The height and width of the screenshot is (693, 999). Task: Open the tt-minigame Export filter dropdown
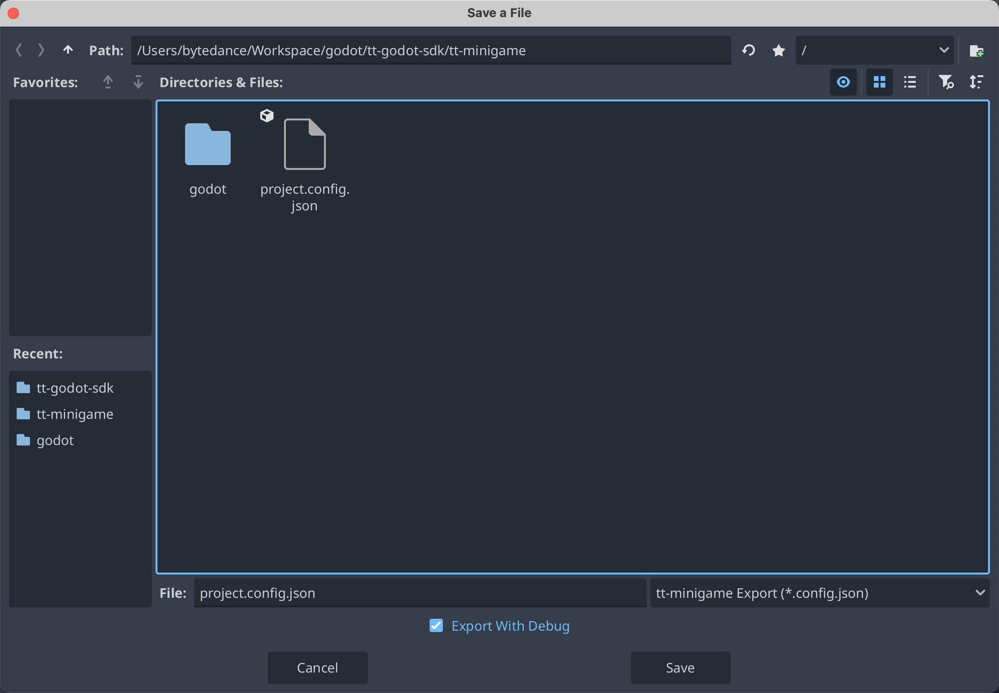[x=820, y=593]
